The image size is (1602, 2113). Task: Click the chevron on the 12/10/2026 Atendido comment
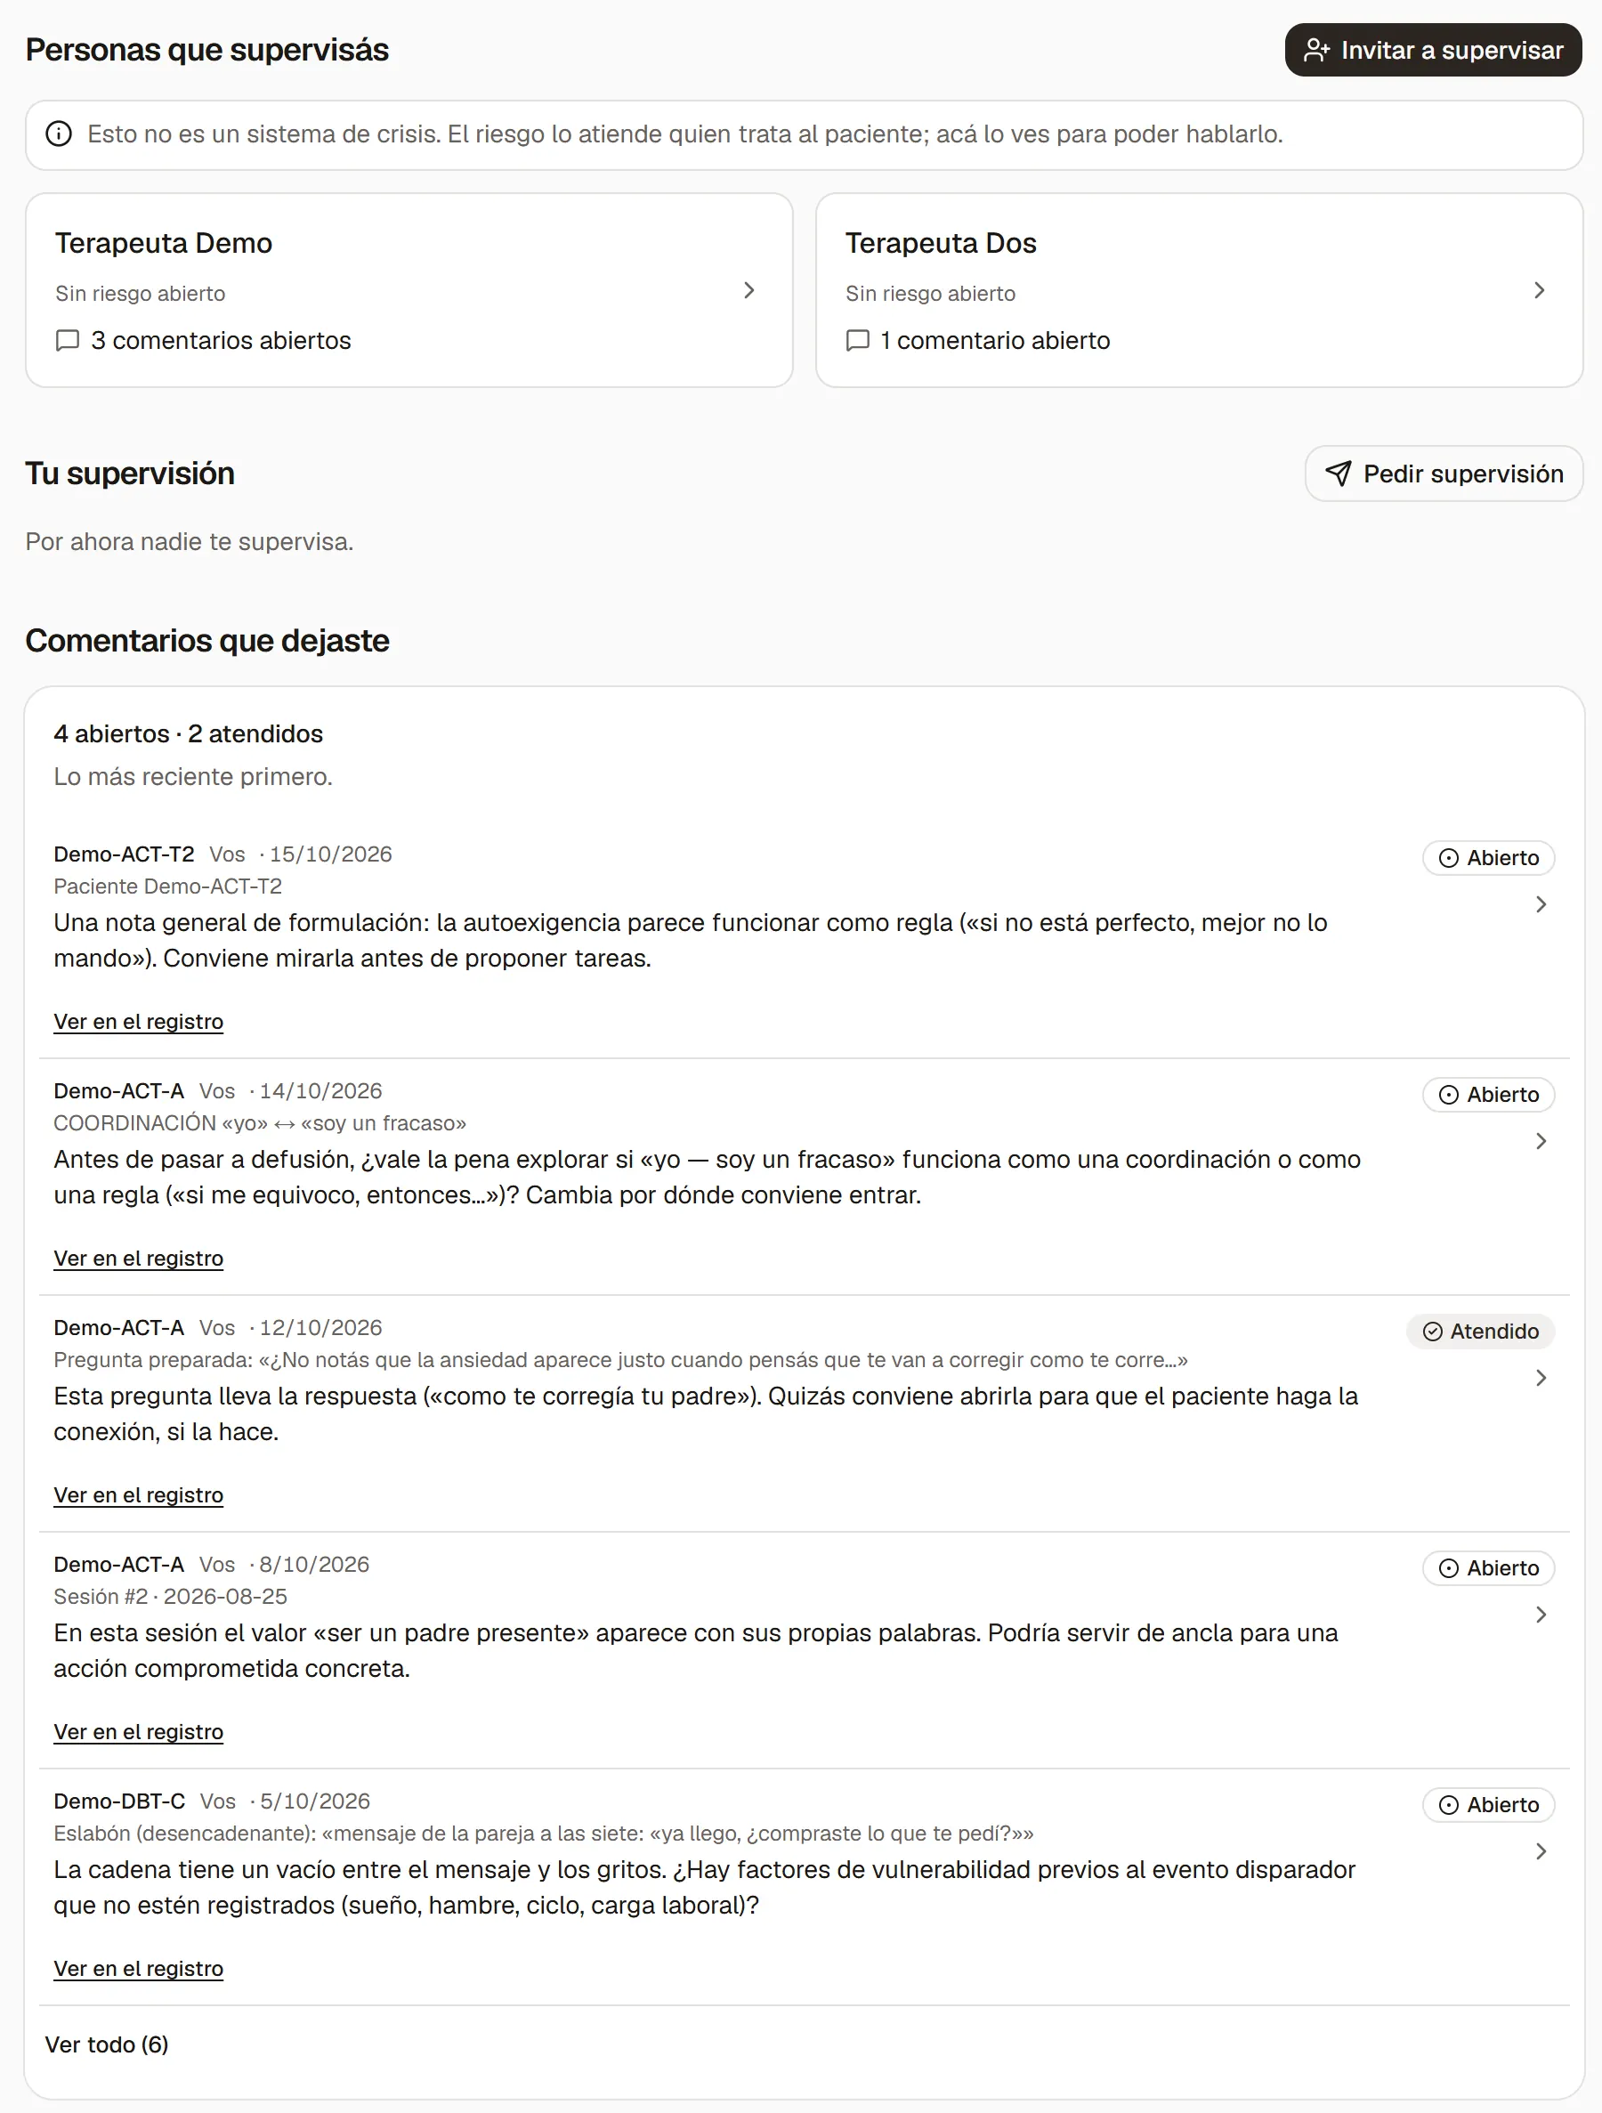coord(1540,1379)
